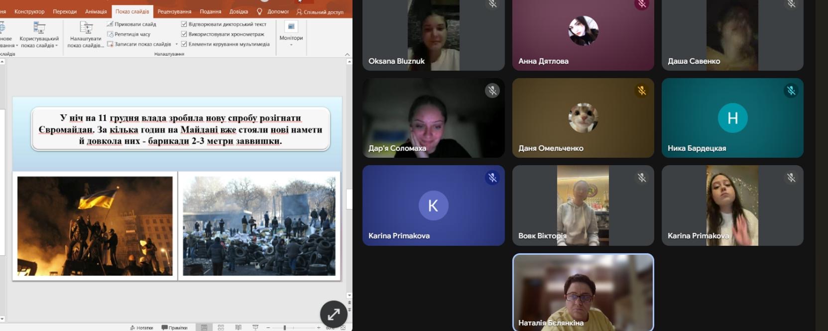Image resolution: width=828 pixels, height=331 pixels.
Task: Switch to slide sorter view
Action: click(221, 328)
